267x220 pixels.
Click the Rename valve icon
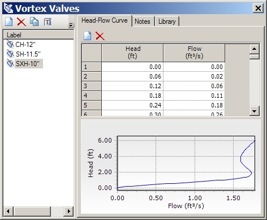48,22
